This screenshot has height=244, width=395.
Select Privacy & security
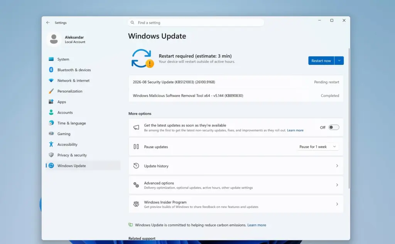[x=83, y=155]
